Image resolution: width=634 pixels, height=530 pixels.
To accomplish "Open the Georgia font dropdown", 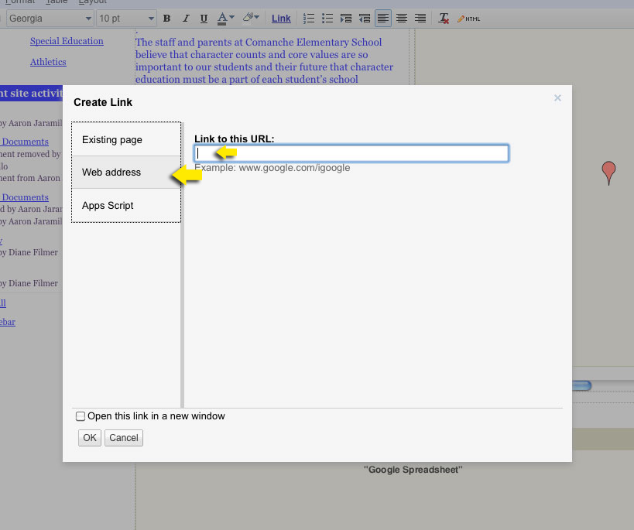I will click(x=50, y=19).
